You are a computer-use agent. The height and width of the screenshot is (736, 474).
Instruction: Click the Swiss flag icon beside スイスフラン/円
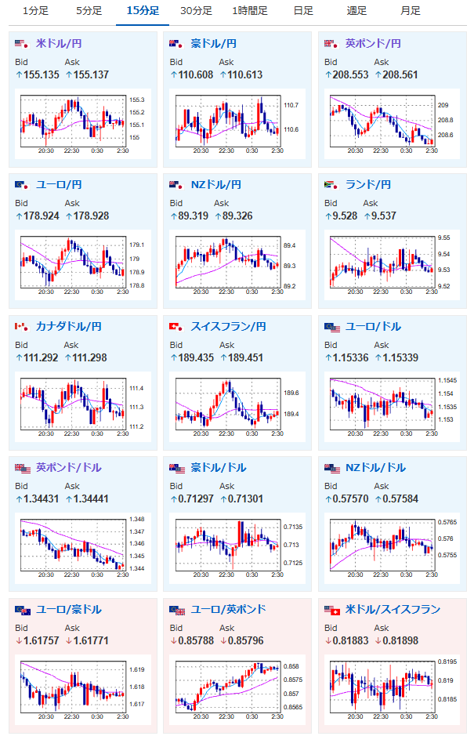click(x=176, y=327)
